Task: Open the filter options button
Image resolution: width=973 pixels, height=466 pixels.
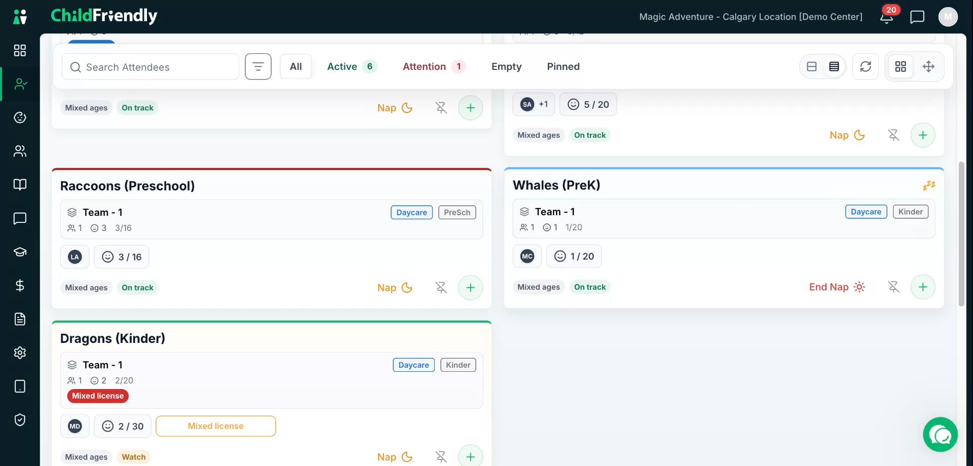Action: click(258, 66)
